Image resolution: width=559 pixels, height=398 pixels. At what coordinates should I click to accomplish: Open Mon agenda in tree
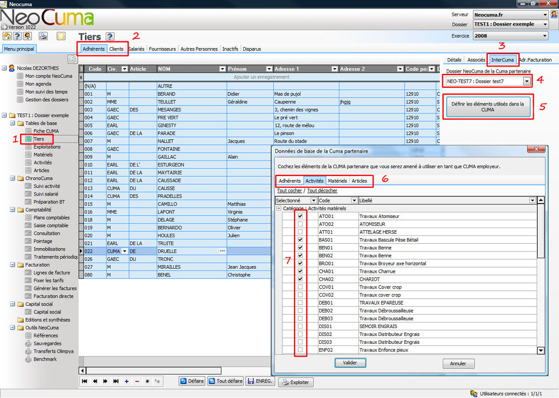coord(38,84)
